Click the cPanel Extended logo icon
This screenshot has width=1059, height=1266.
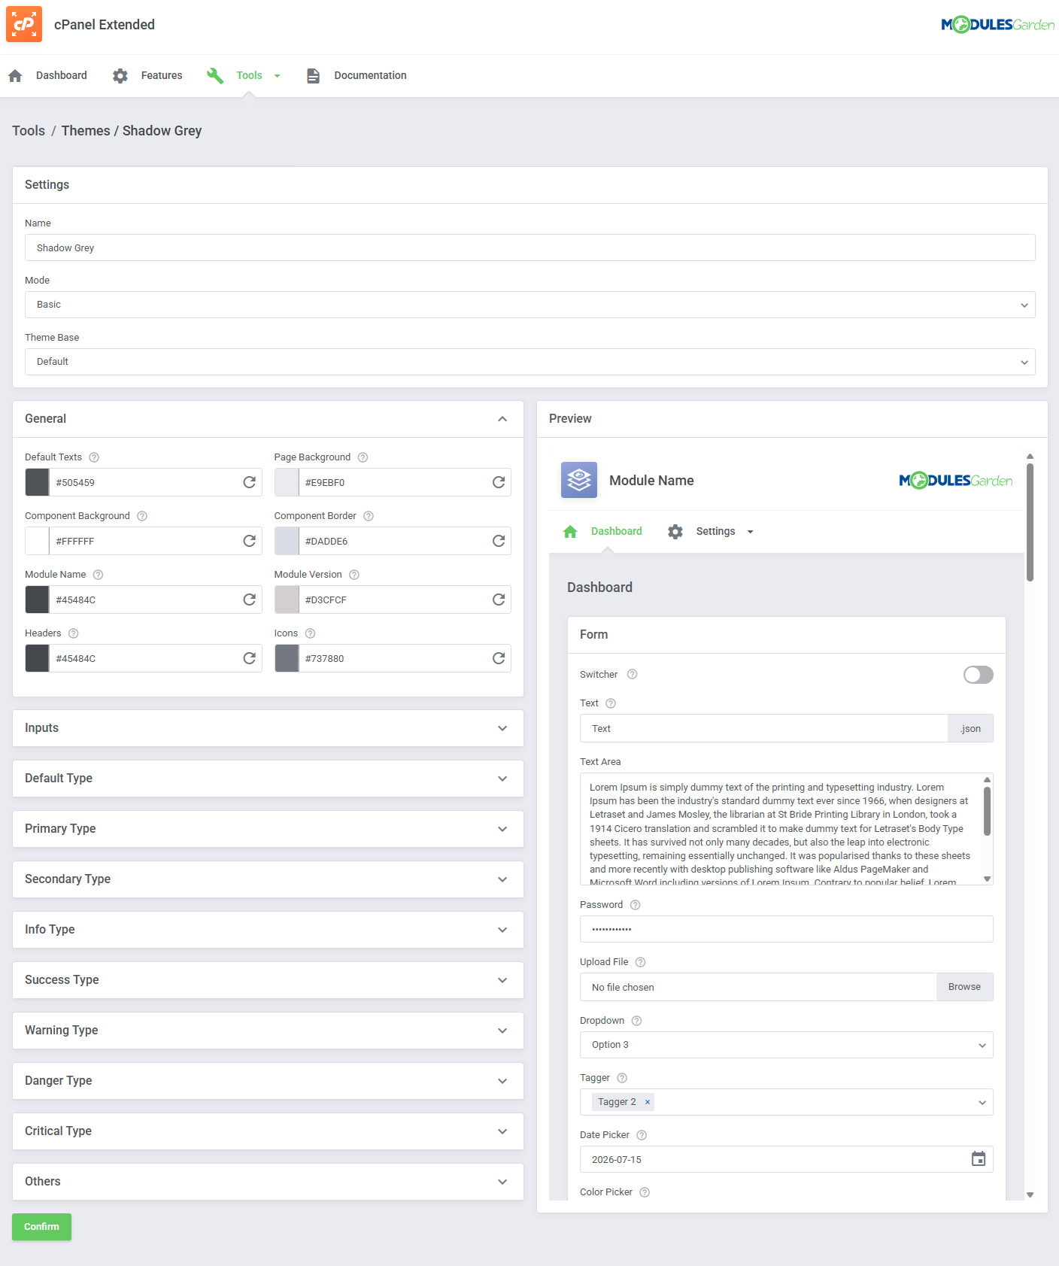24,24
